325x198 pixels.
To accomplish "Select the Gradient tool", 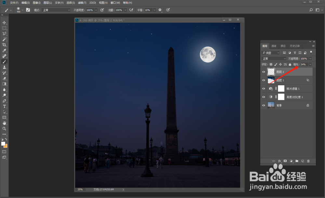I will pos(4,84).
